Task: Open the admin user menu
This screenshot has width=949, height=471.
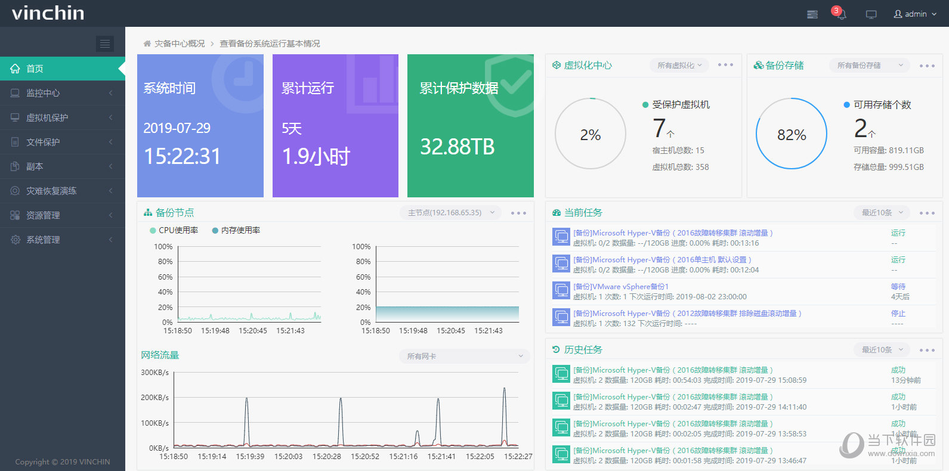Action: pyautogui.click(x=915, y=14)
